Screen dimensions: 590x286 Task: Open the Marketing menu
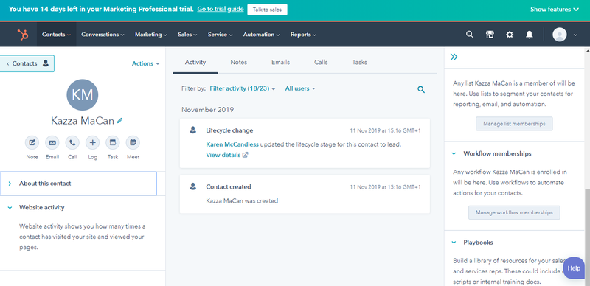point(151,35)
